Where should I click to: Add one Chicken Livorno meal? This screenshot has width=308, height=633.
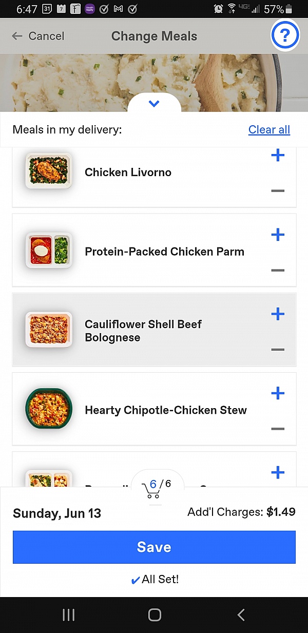[278, 156]
